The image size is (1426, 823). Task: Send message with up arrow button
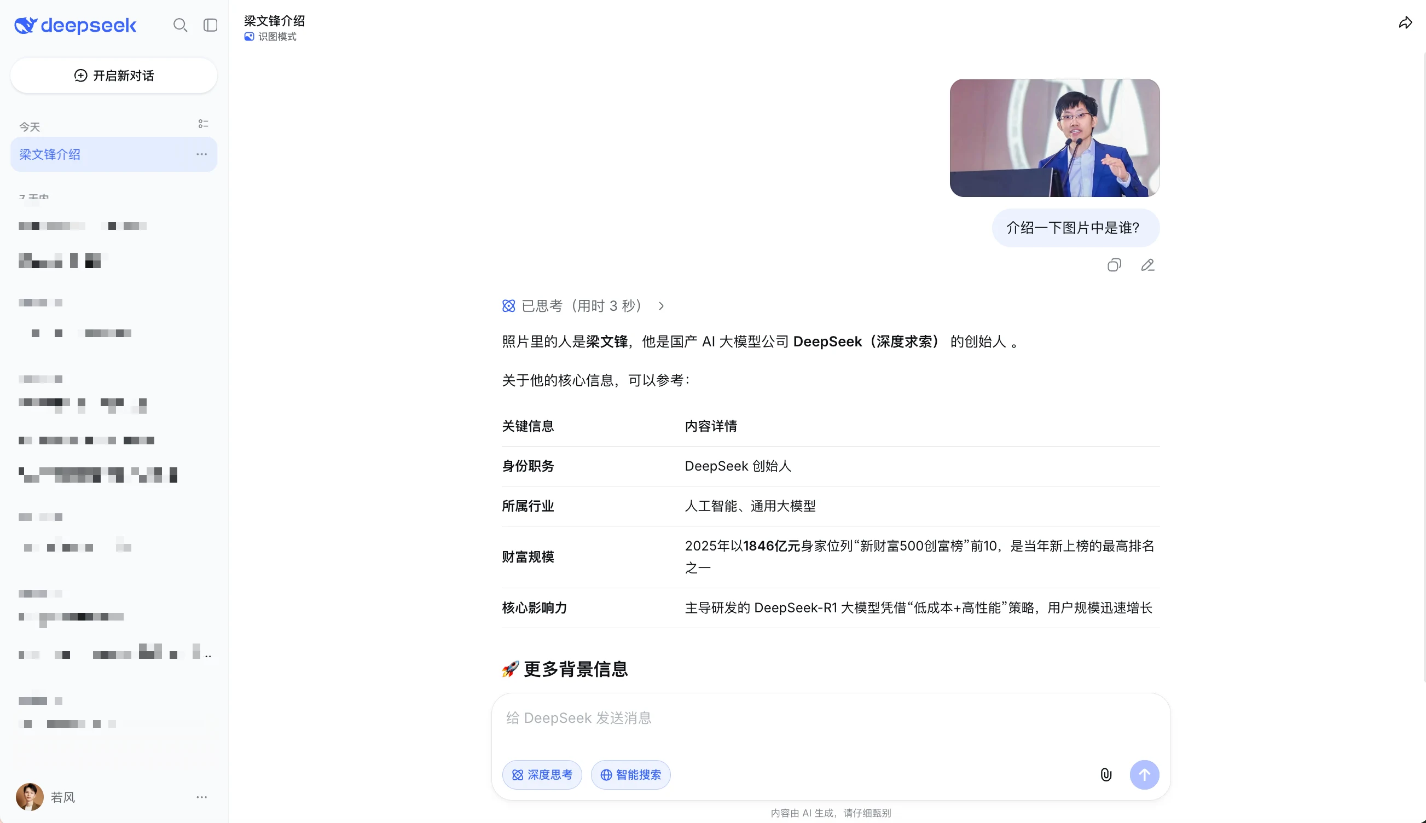pos(1145,774)
